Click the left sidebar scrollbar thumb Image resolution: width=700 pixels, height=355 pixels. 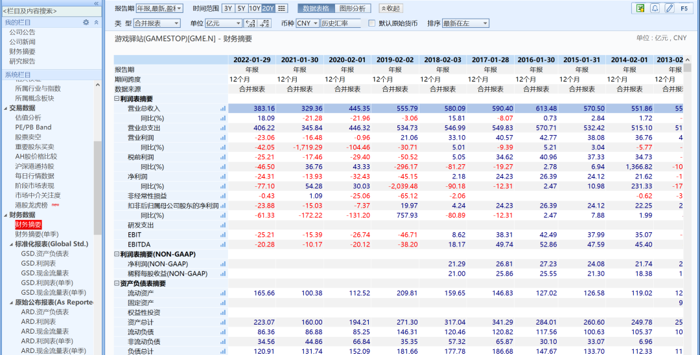coord(97,188)
